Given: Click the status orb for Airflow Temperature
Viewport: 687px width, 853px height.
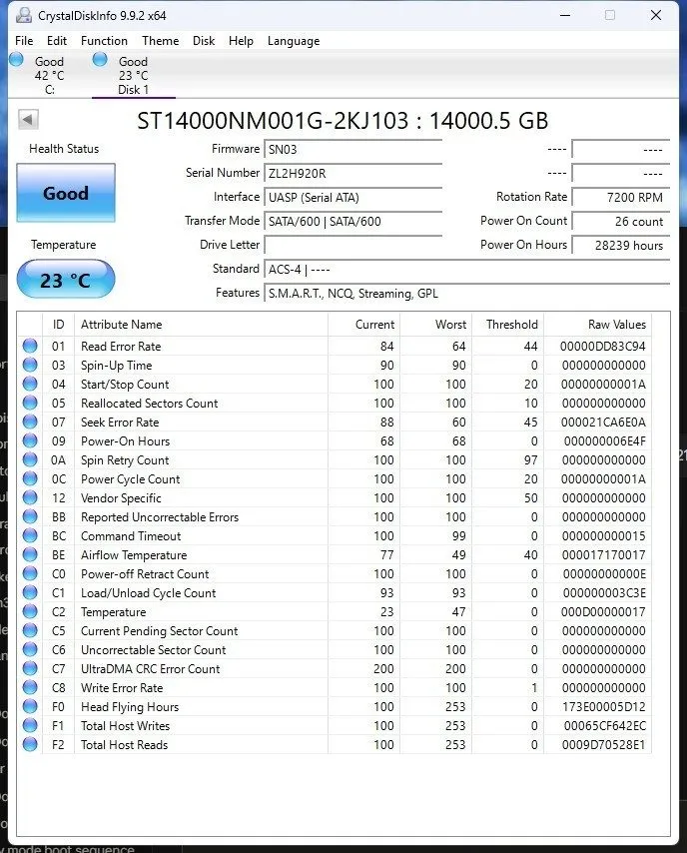Looking at the screenshot, I should (30, 555).
